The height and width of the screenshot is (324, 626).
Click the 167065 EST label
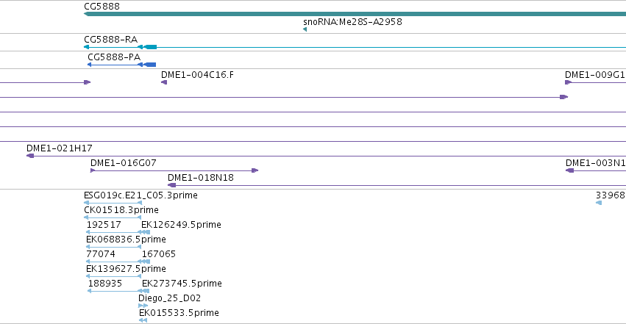click(158, 254)
